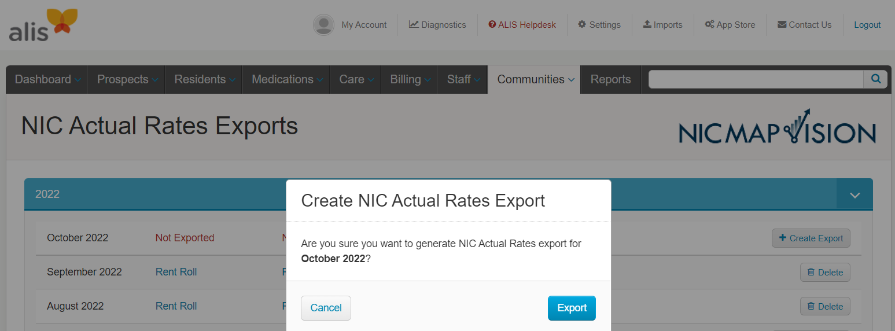Viewport: 895px width, 331px height.
Task: Click the September 2022 Rent Roll link
Action: (x=176, y=272)
